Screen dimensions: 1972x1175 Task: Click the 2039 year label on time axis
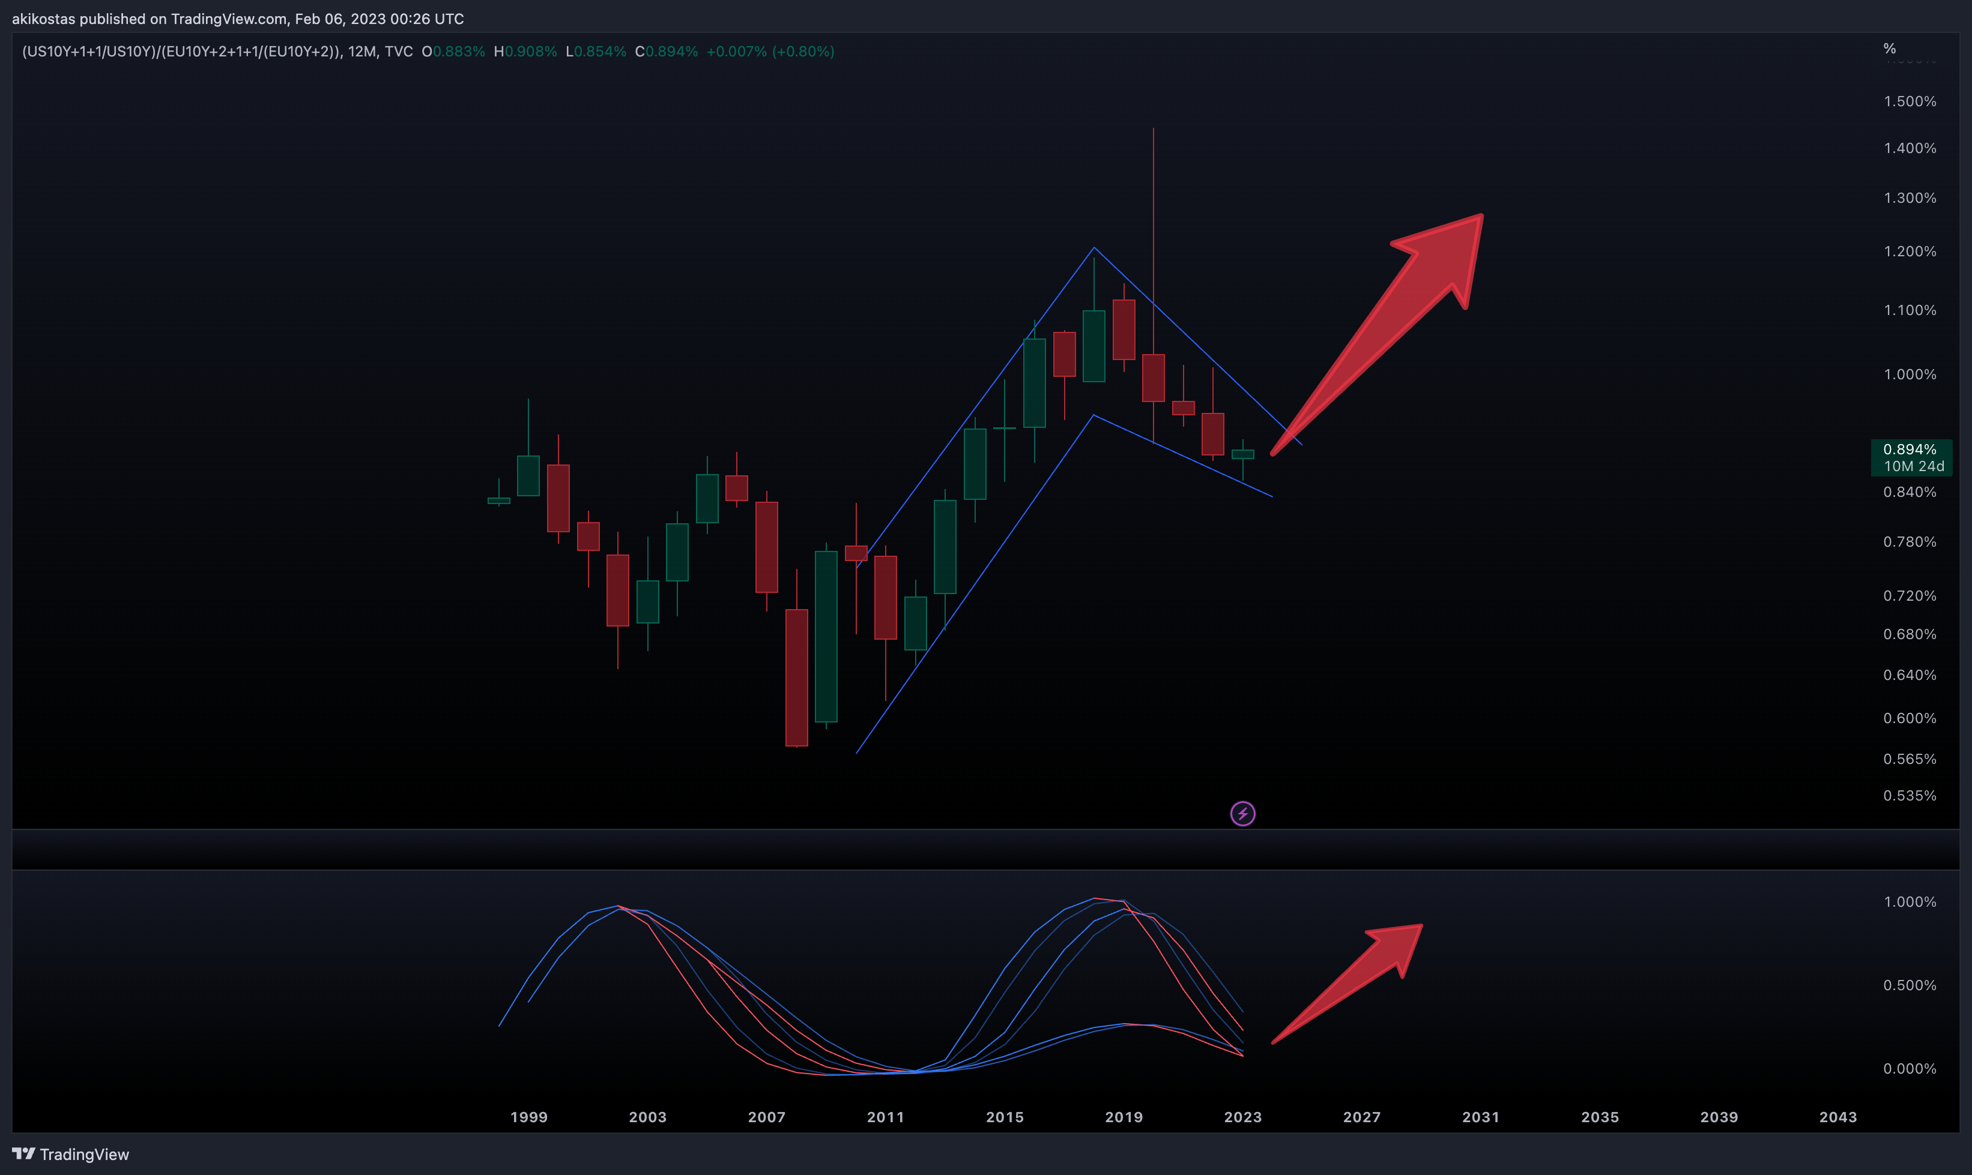point(1719,1116)
